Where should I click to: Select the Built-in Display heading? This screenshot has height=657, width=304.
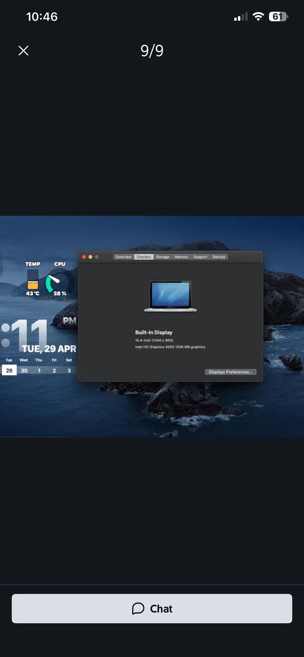[154, 332]
